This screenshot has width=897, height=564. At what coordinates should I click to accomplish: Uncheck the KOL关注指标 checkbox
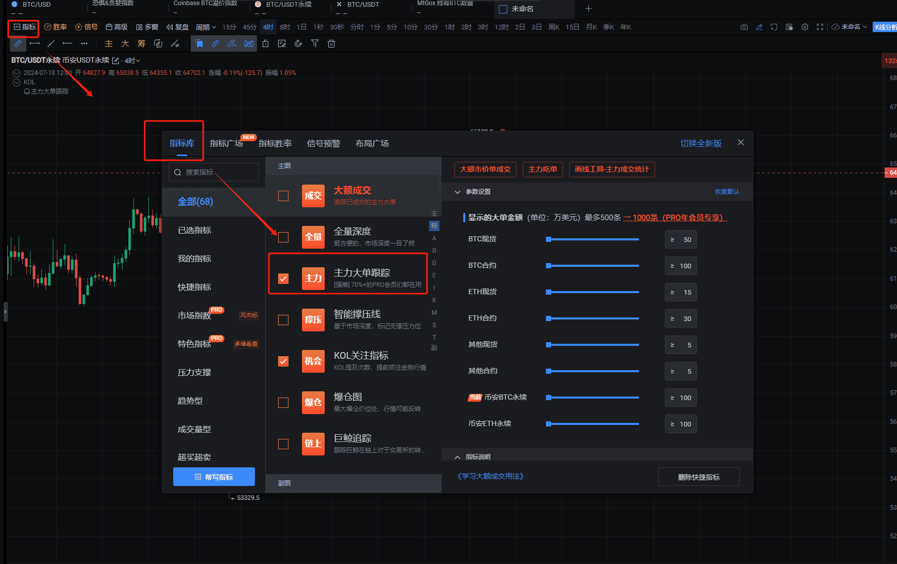pos(283,361)
